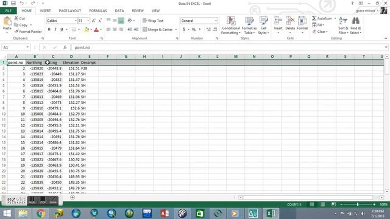Add a new sheet with plus icon
390x219 pixels.
[x=73, y=197]
